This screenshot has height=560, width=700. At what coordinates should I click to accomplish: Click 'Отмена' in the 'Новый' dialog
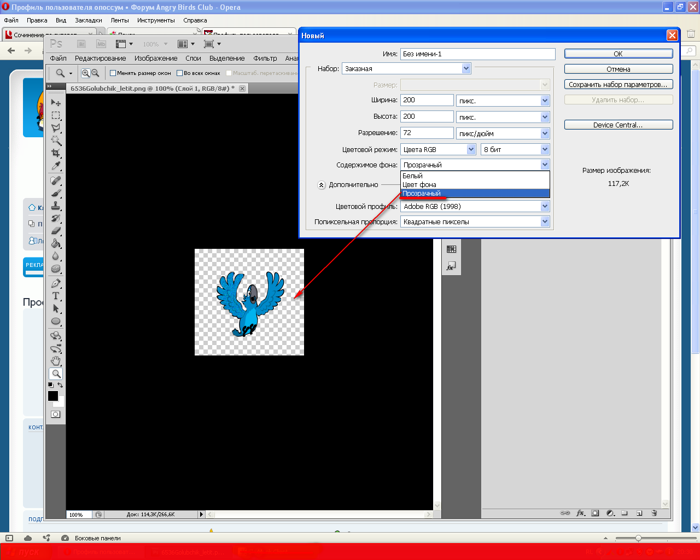pos(619,69)
